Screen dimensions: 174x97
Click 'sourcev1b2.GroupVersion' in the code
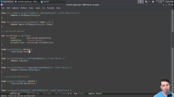pos(40,43)
